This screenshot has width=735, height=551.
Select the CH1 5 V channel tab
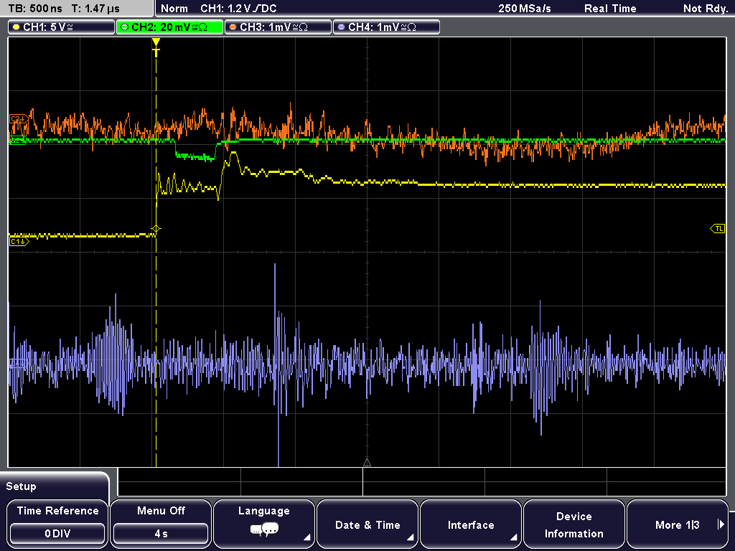coord(62,27)
